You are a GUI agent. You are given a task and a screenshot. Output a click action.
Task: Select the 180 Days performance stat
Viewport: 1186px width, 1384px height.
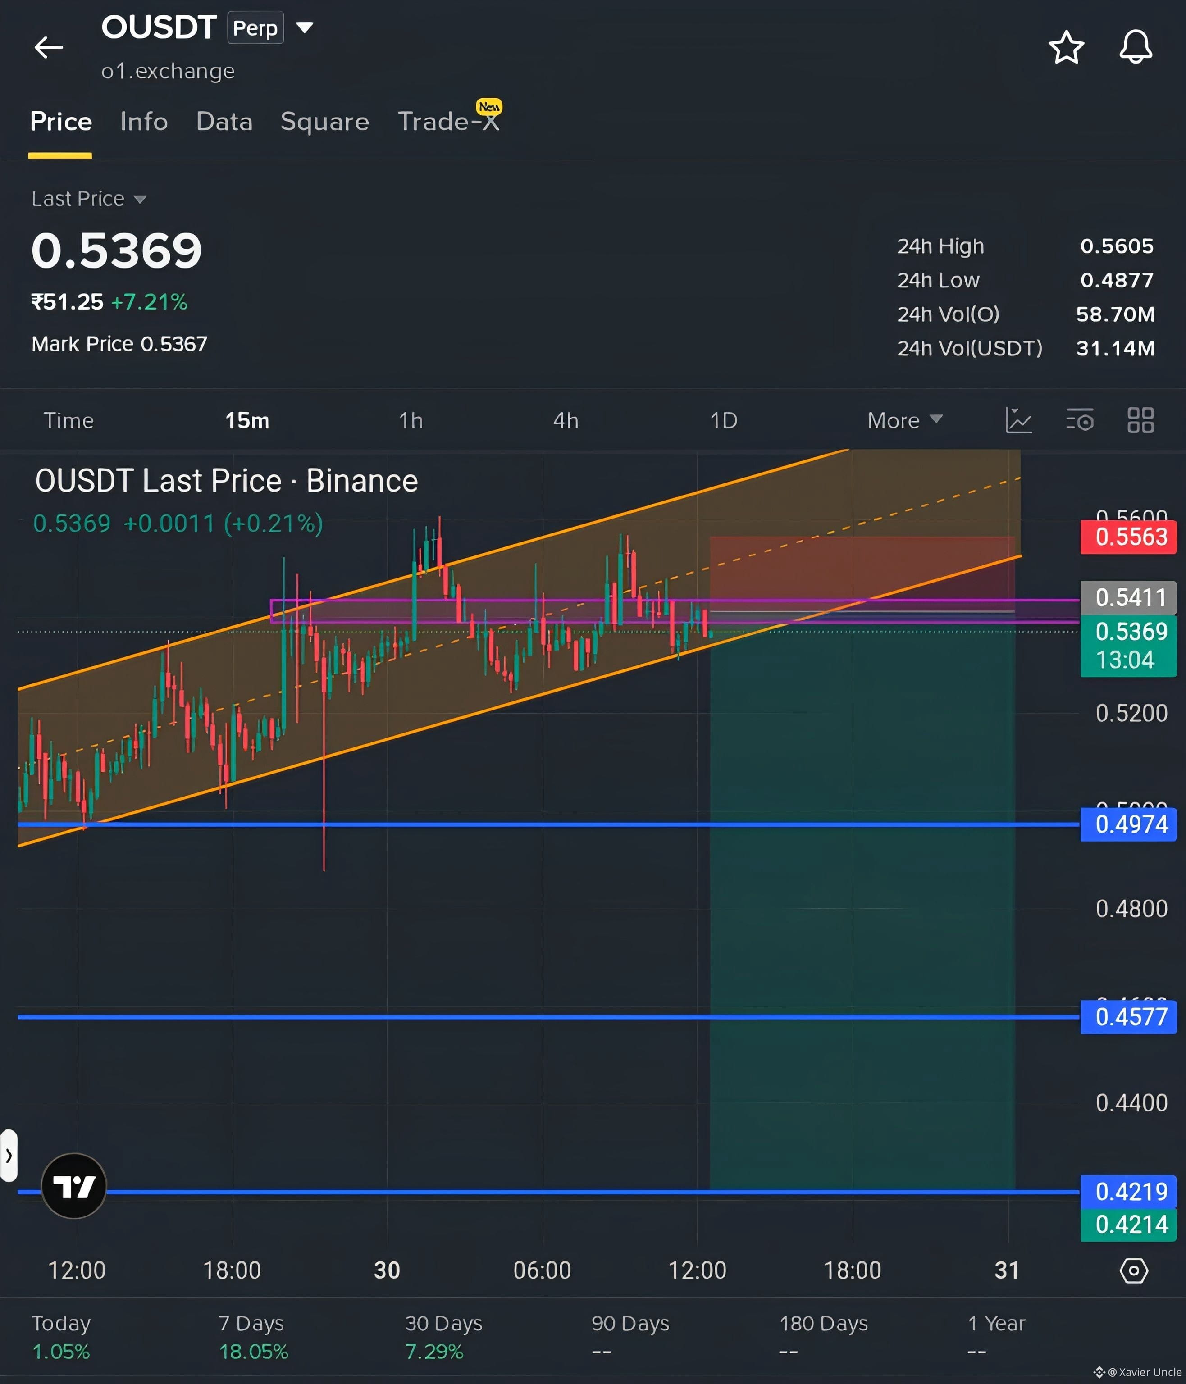click(x=823, y=1337)
